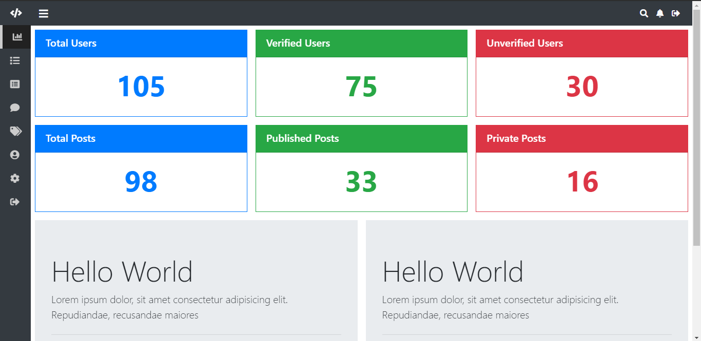The height and width of the screenshot is (341, 701).
Task: Open the settings gear in the sidebar
Action: (x=15, y=178)
